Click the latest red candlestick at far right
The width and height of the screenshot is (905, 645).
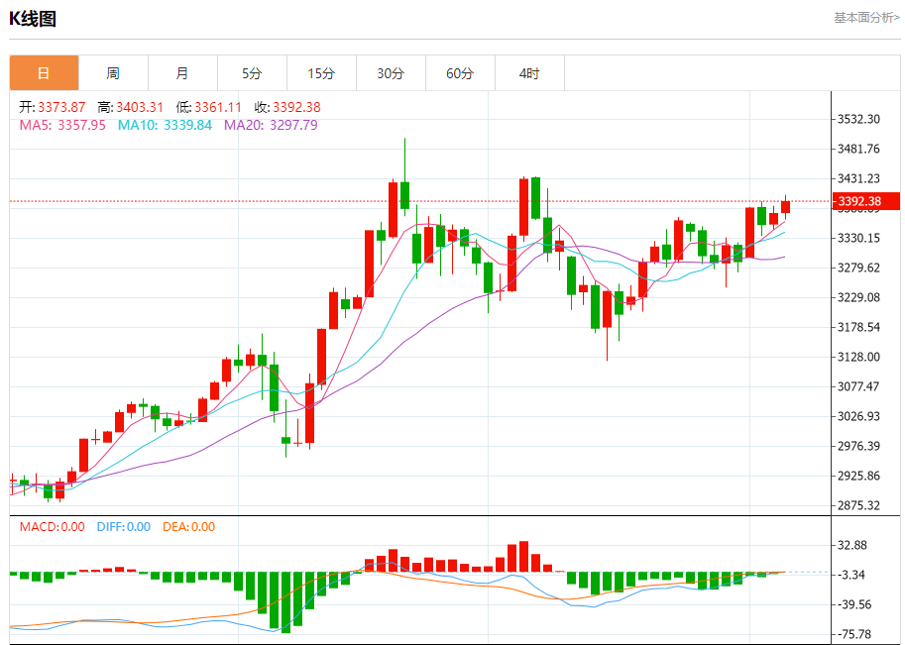[785, 206]
